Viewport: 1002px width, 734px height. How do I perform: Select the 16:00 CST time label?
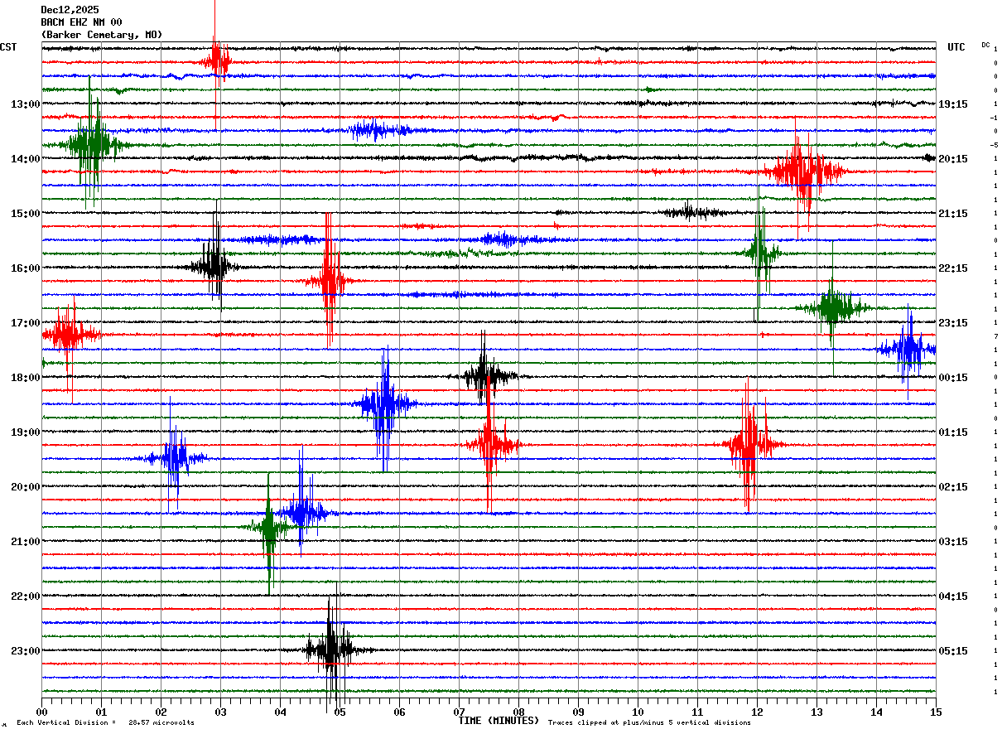point(25,268)
